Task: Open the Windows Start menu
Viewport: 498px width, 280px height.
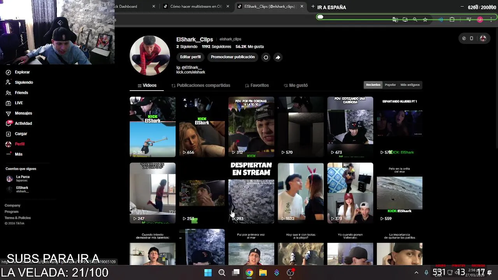Action: [208, 273]
